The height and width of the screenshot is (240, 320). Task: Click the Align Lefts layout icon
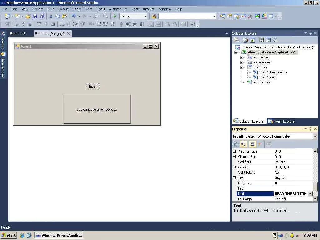(17, 24)
